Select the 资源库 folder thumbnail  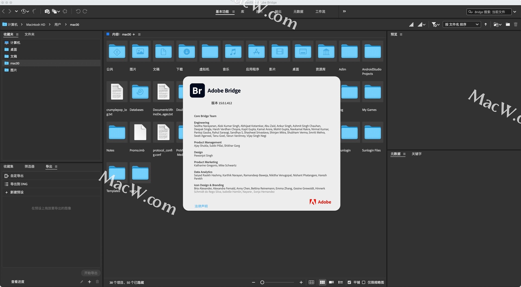point(326,51)
